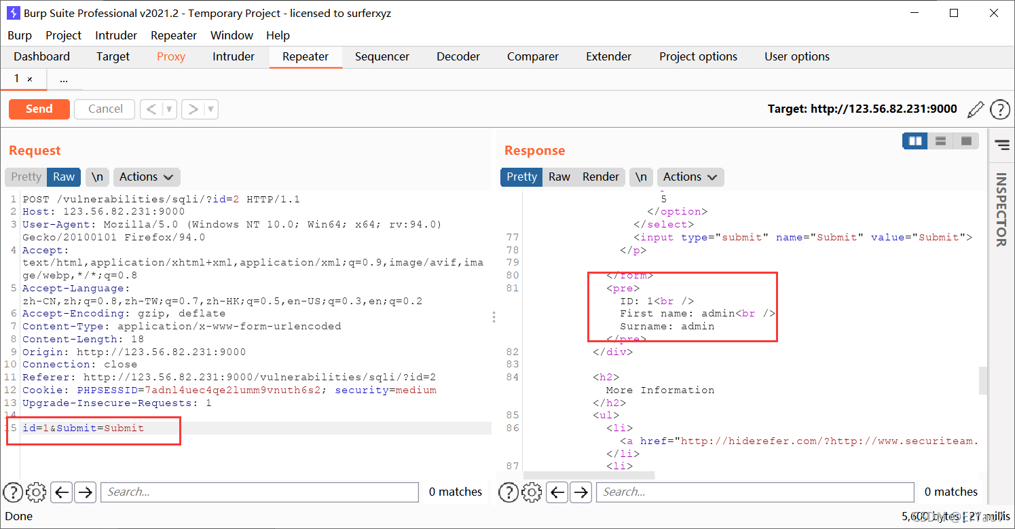Switch to the Sequencer tab

click(382, 56)
